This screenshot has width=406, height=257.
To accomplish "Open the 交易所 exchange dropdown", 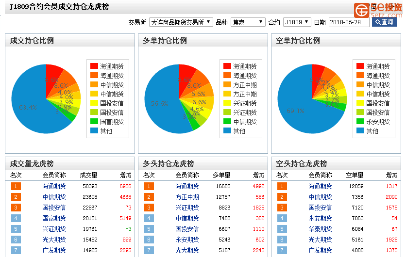I will (x=181, y=22).
